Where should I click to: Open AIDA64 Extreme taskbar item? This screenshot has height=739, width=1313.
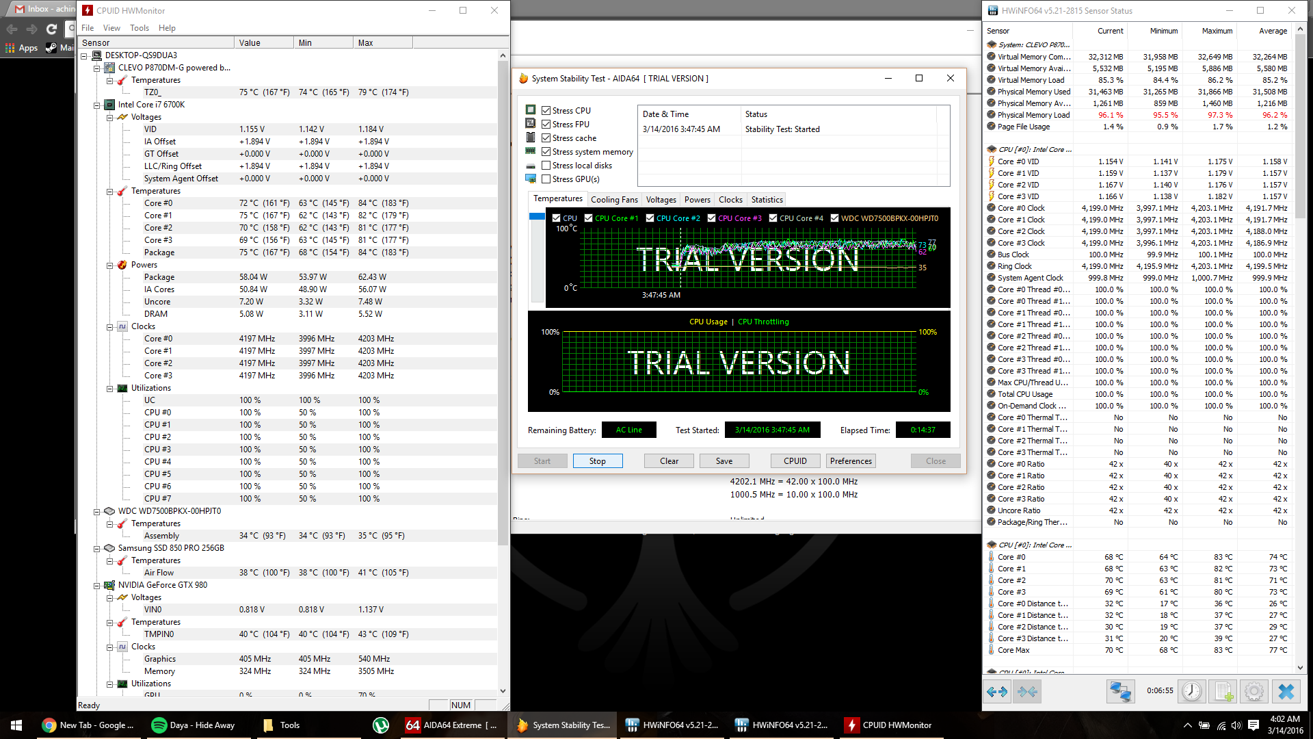[x=453, y=725]
